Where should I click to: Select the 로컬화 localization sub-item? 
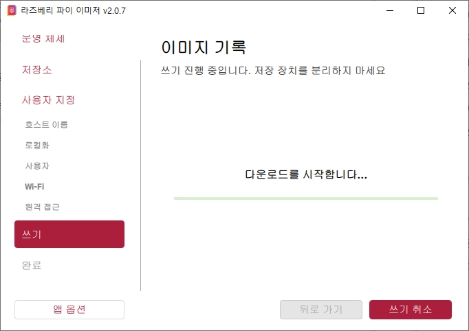pos(37,145)
